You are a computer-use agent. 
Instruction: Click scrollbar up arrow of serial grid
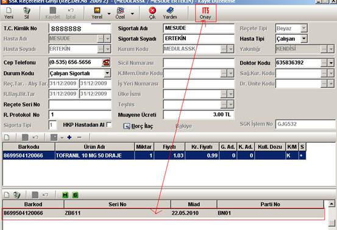tap(332, 204)
